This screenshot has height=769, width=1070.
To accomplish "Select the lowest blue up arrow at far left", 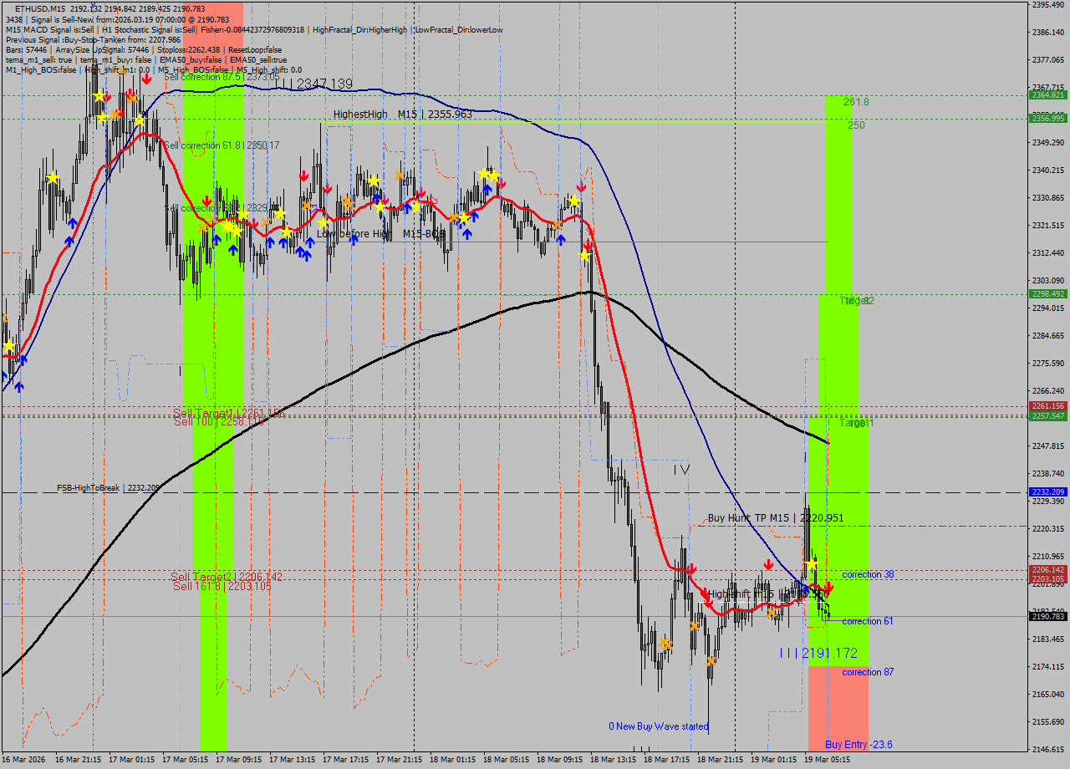I will 18,386.
